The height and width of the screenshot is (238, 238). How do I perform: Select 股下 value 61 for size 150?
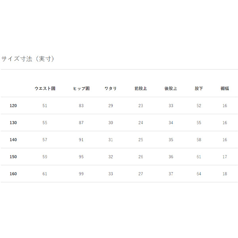pos(199,157)
